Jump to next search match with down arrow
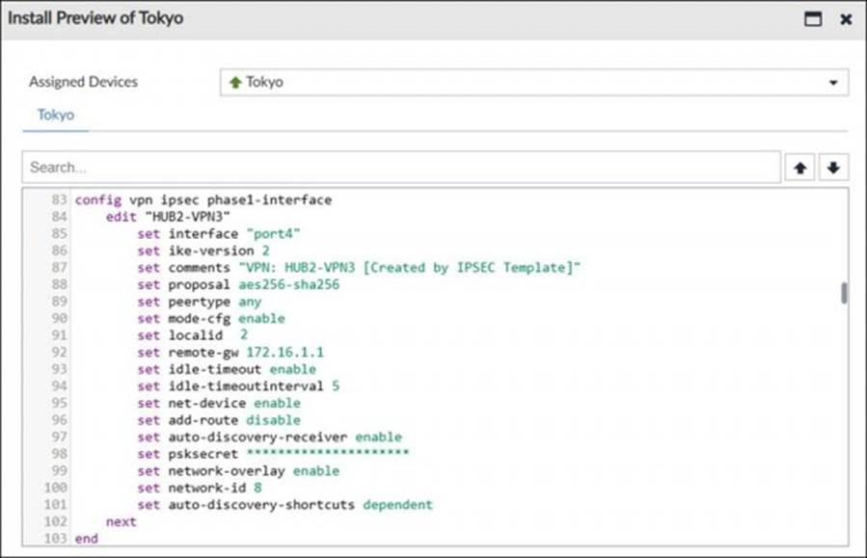 click(833, 168)
